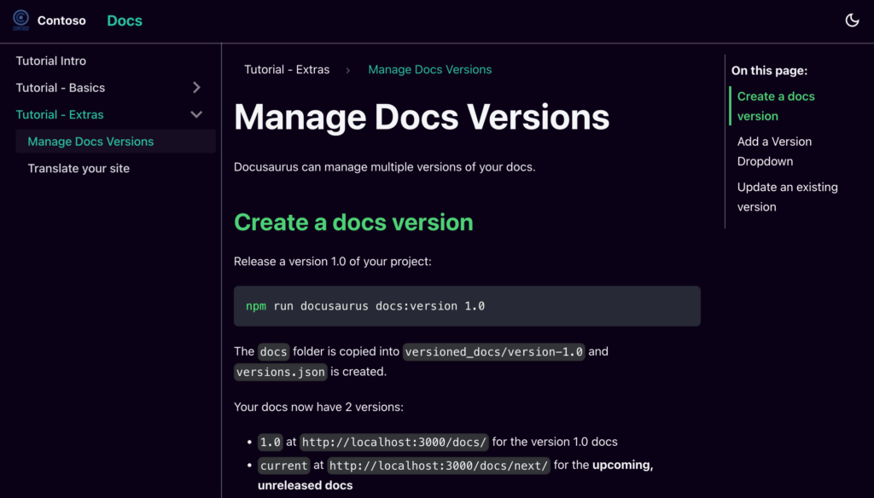Screen dimensions: 874x498
Task: Open Manage Docs Versions sidebar page
Action: 90,142
